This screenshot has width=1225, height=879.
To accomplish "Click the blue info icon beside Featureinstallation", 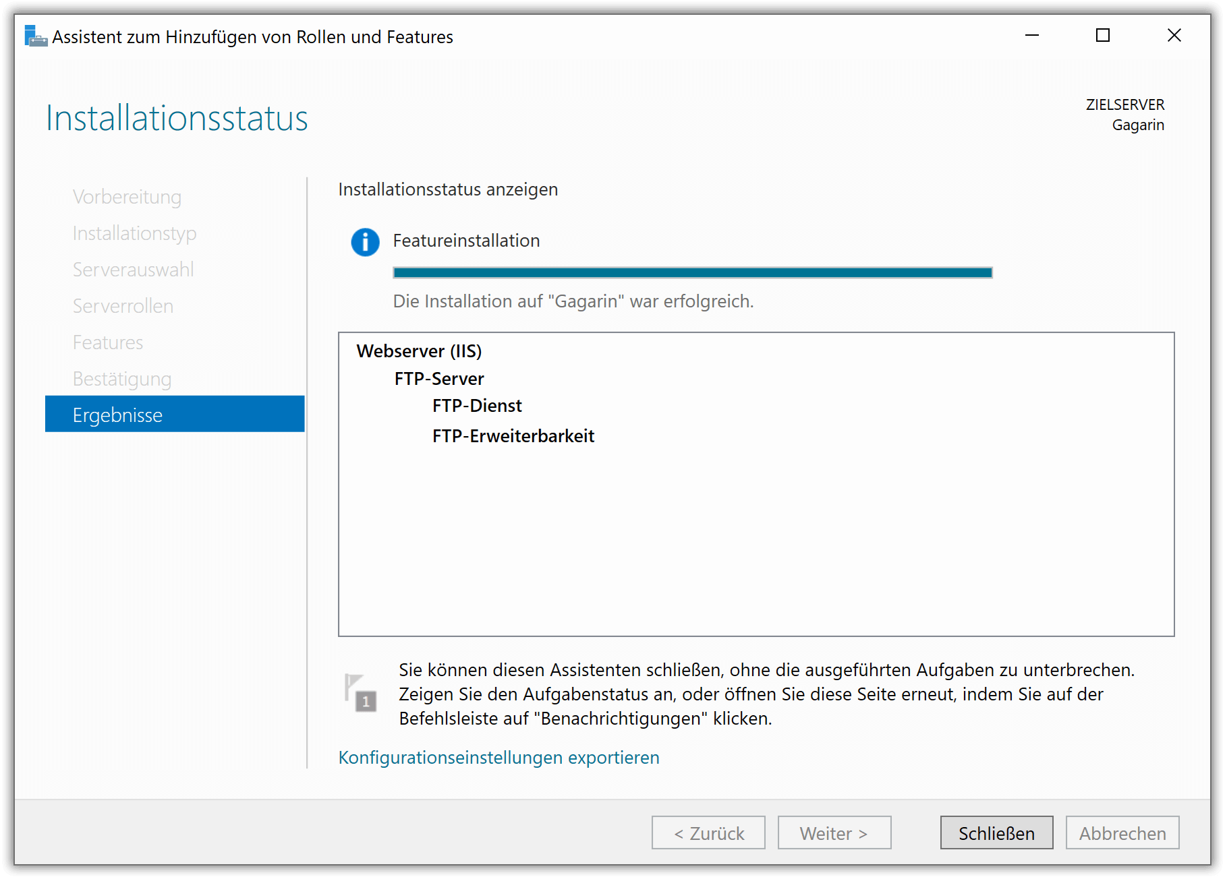I will tap(365, 242).
